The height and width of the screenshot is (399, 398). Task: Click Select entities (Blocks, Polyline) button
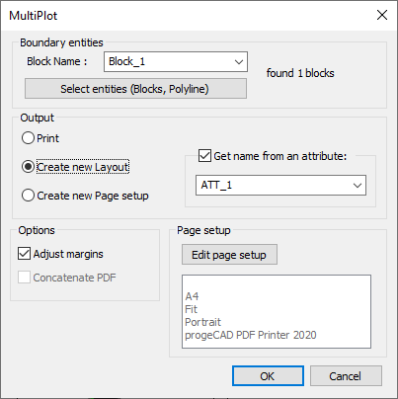(x=135, y=89)
